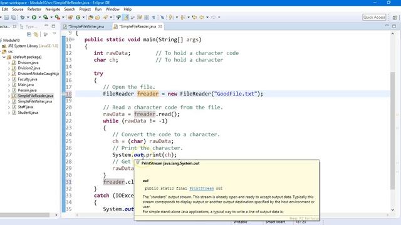Image resolution: width=401 pixels, height=225 pixels.
Task: Go to Last Edit Location icon
Action: 194,17
